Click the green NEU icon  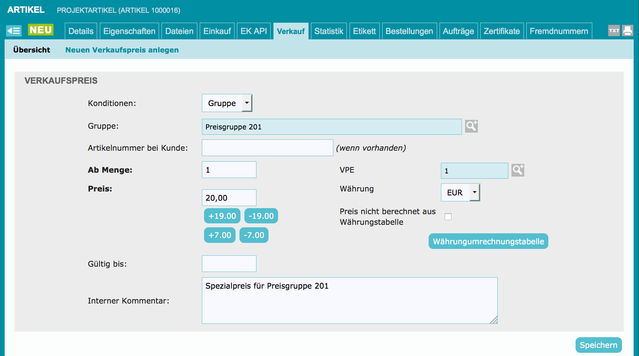pos(41,30)
